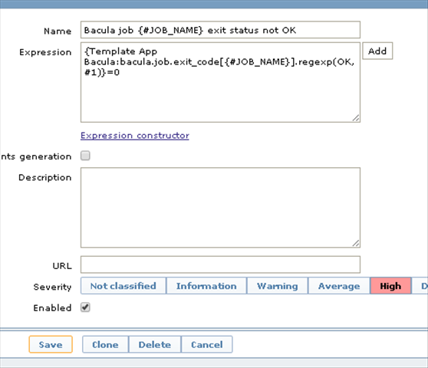Uncheck the Enabled checkbox
The height and width of the screenshot is (368, 428).
pyautogui.click(x=85, y=307)
